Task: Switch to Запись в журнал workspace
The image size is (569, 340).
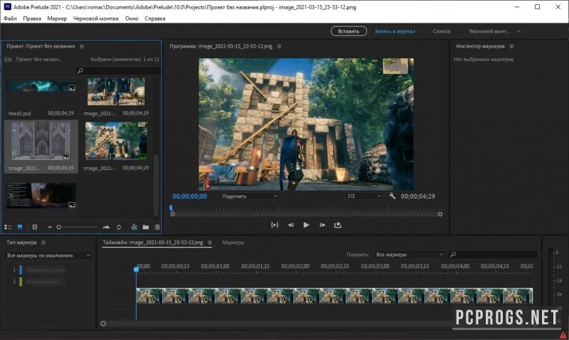Action: click(x=395, y=31)
